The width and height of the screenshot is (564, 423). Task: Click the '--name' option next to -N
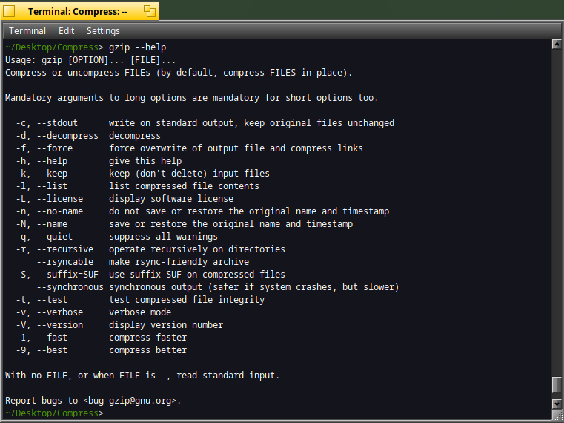point(52,224)
